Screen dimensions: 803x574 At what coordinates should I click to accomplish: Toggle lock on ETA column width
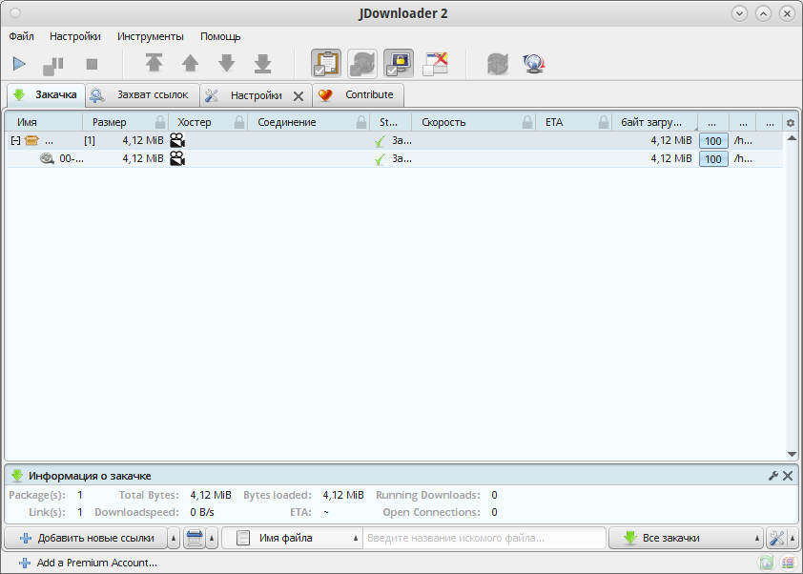coord(604,122)
